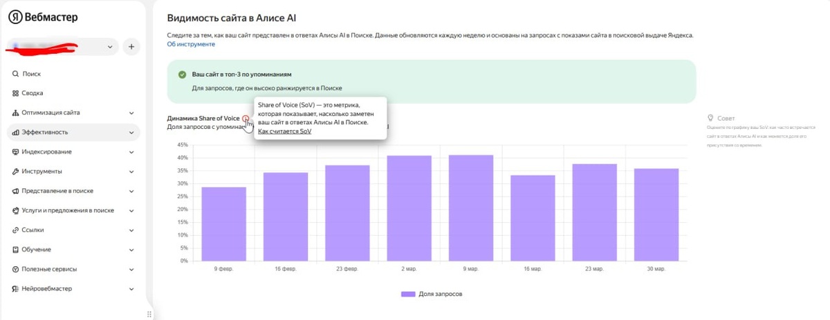Open the site selector dropdown
Viewport: 830px width, 320px height.
(x=63, y=47)
